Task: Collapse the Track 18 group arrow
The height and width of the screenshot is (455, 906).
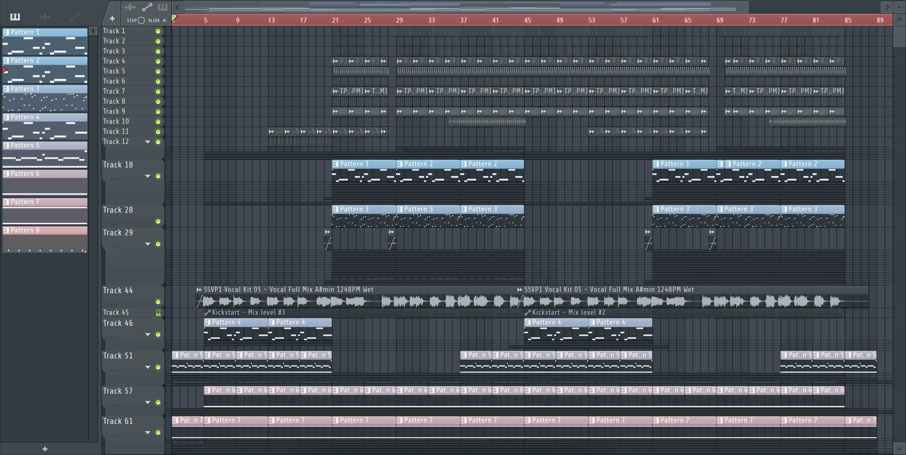Action: pos(148,176)
